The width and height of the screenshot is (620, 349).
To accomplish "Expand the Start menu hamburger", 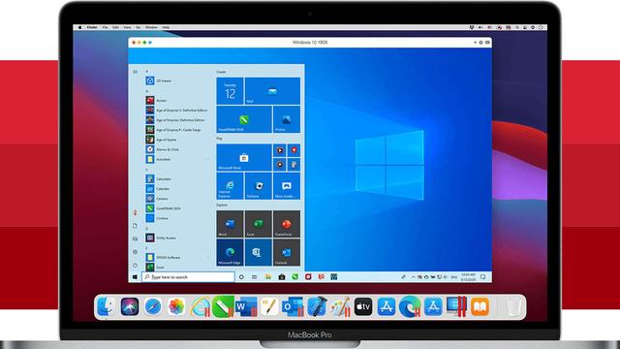I will click(136, 72).
